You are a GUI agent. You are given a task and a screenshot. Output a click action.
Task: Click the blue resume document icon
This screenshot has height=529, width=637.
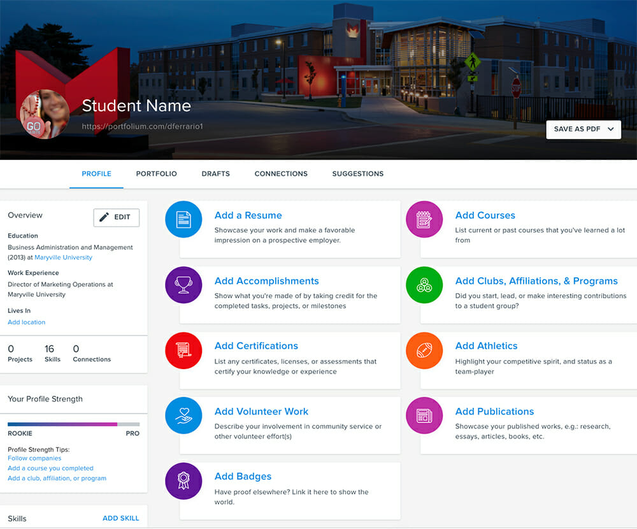(x=183, y=219)
